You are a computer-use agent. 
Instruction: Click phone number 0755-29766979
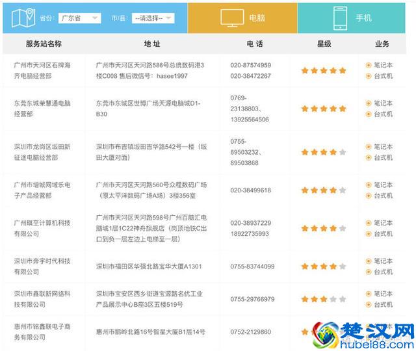click(252, 299)
